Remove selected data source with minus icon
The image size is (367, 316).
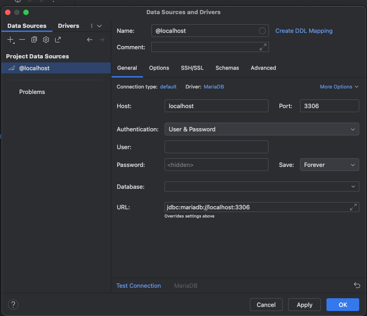click(22, 40)
